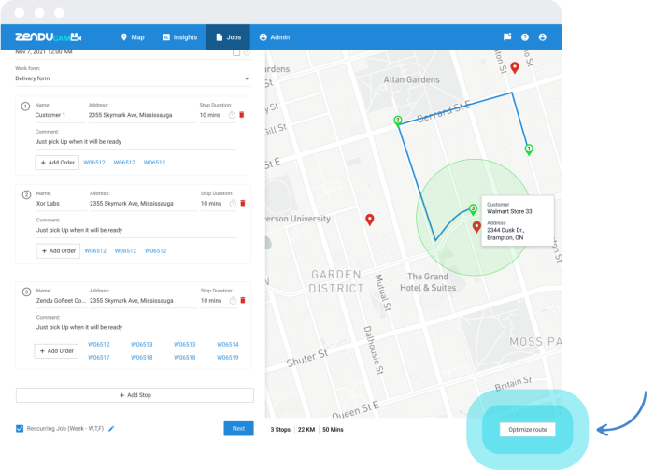Edit the recurring job schedule pencil

[x=111, y=429]
